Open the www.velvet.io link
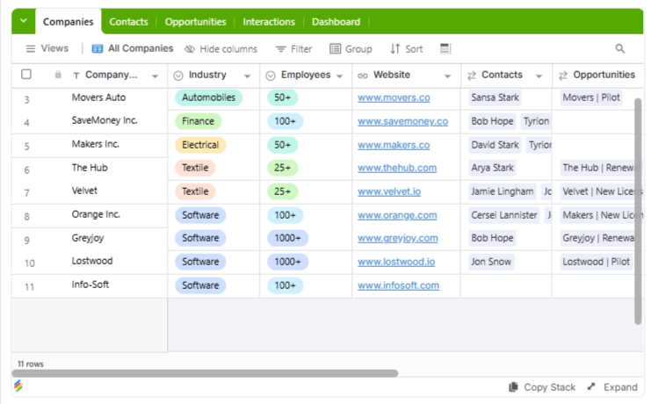This screenshot has height=404, width=658. [x=389, y=191]
